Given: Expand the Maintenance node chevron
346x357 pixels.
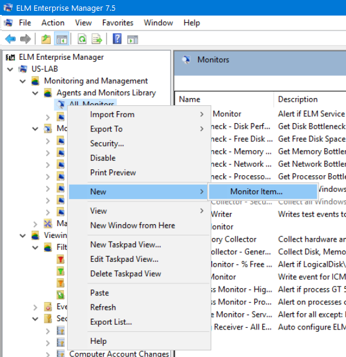Looking at the screenshot, I should click(x=35, y=224).
